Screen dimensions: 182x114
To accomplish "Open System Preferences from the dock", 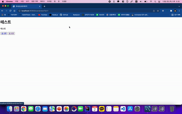I will (x=137, y=109).
